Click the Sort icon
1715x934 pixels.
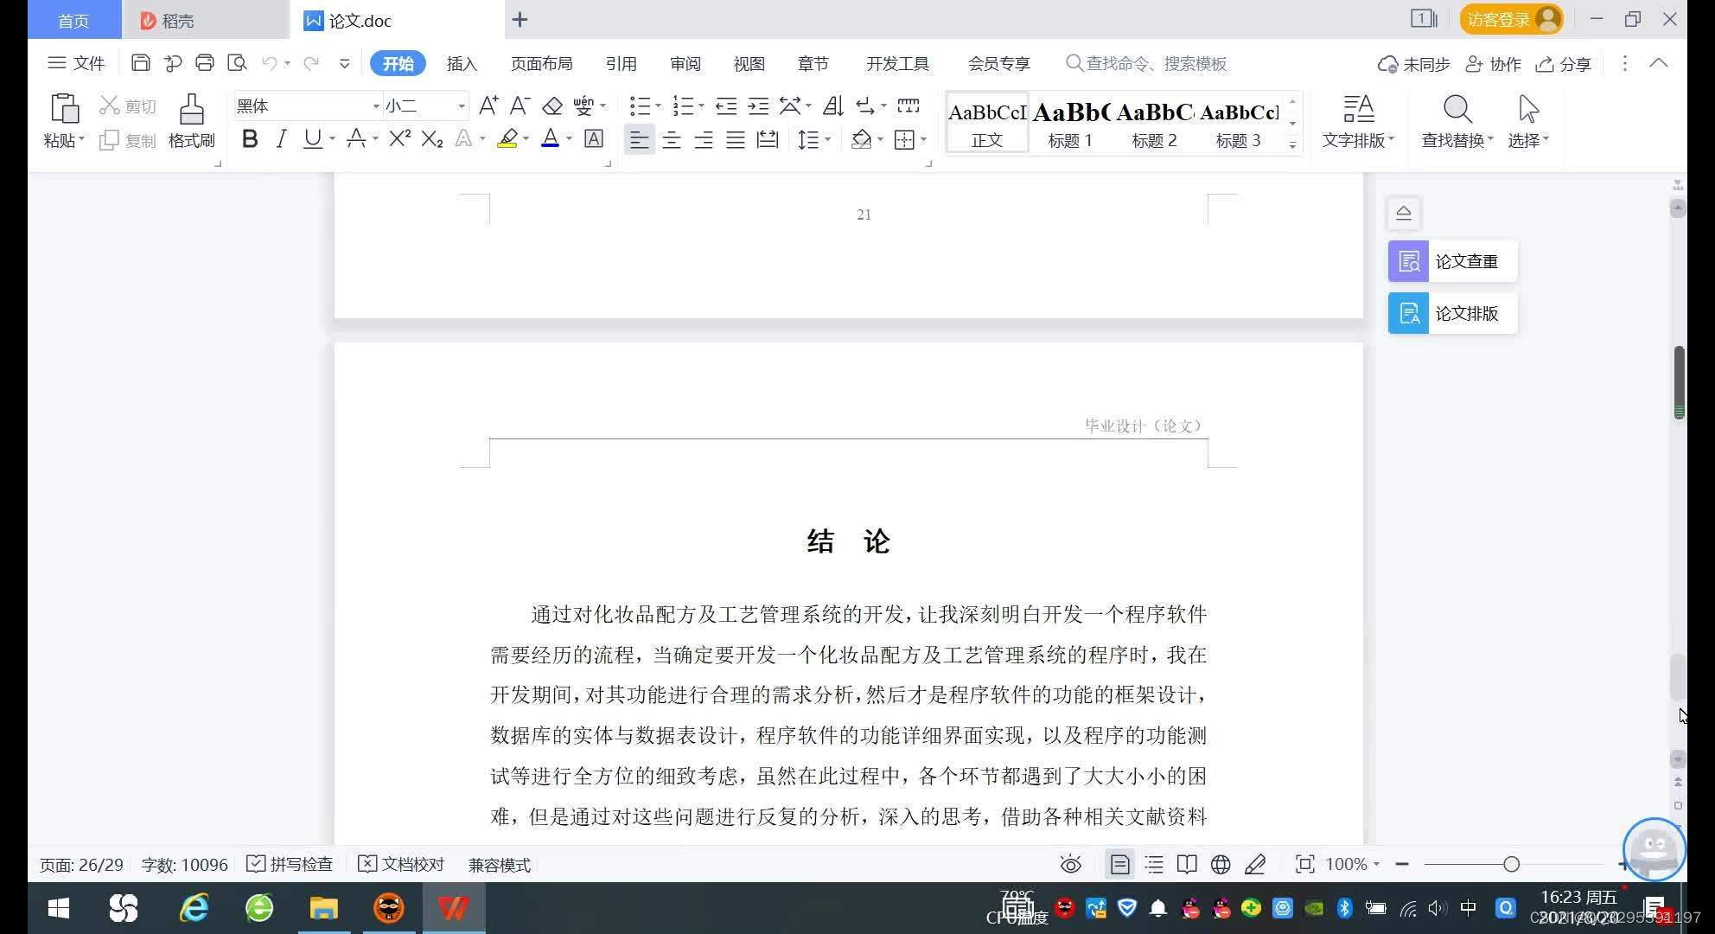832,106
